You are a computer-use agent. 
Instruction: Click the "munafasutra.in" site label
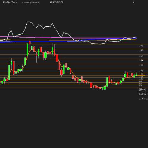(x=32, y=2)
